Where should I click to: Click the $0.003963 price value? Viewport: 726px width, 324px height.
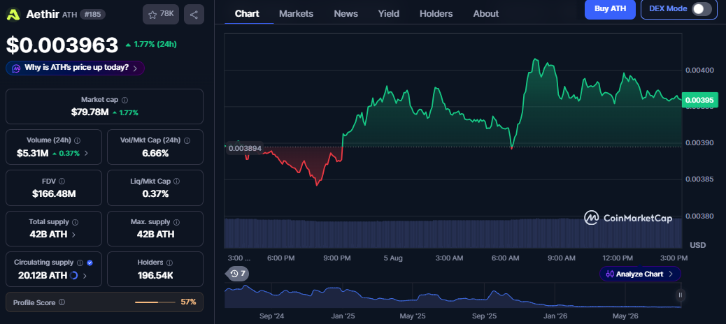[x=62, y=45]
